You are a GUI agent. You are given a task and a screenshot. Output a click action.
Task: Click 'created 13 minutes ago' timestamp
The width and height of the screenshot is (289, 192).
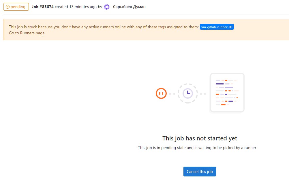(76, 7)
